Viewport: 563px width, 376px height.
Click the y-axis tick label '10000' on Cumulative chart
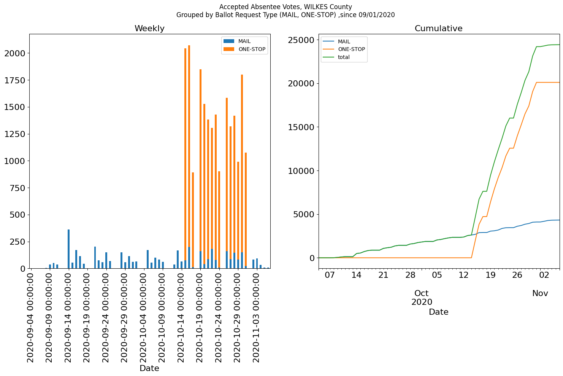pos(301,171)
